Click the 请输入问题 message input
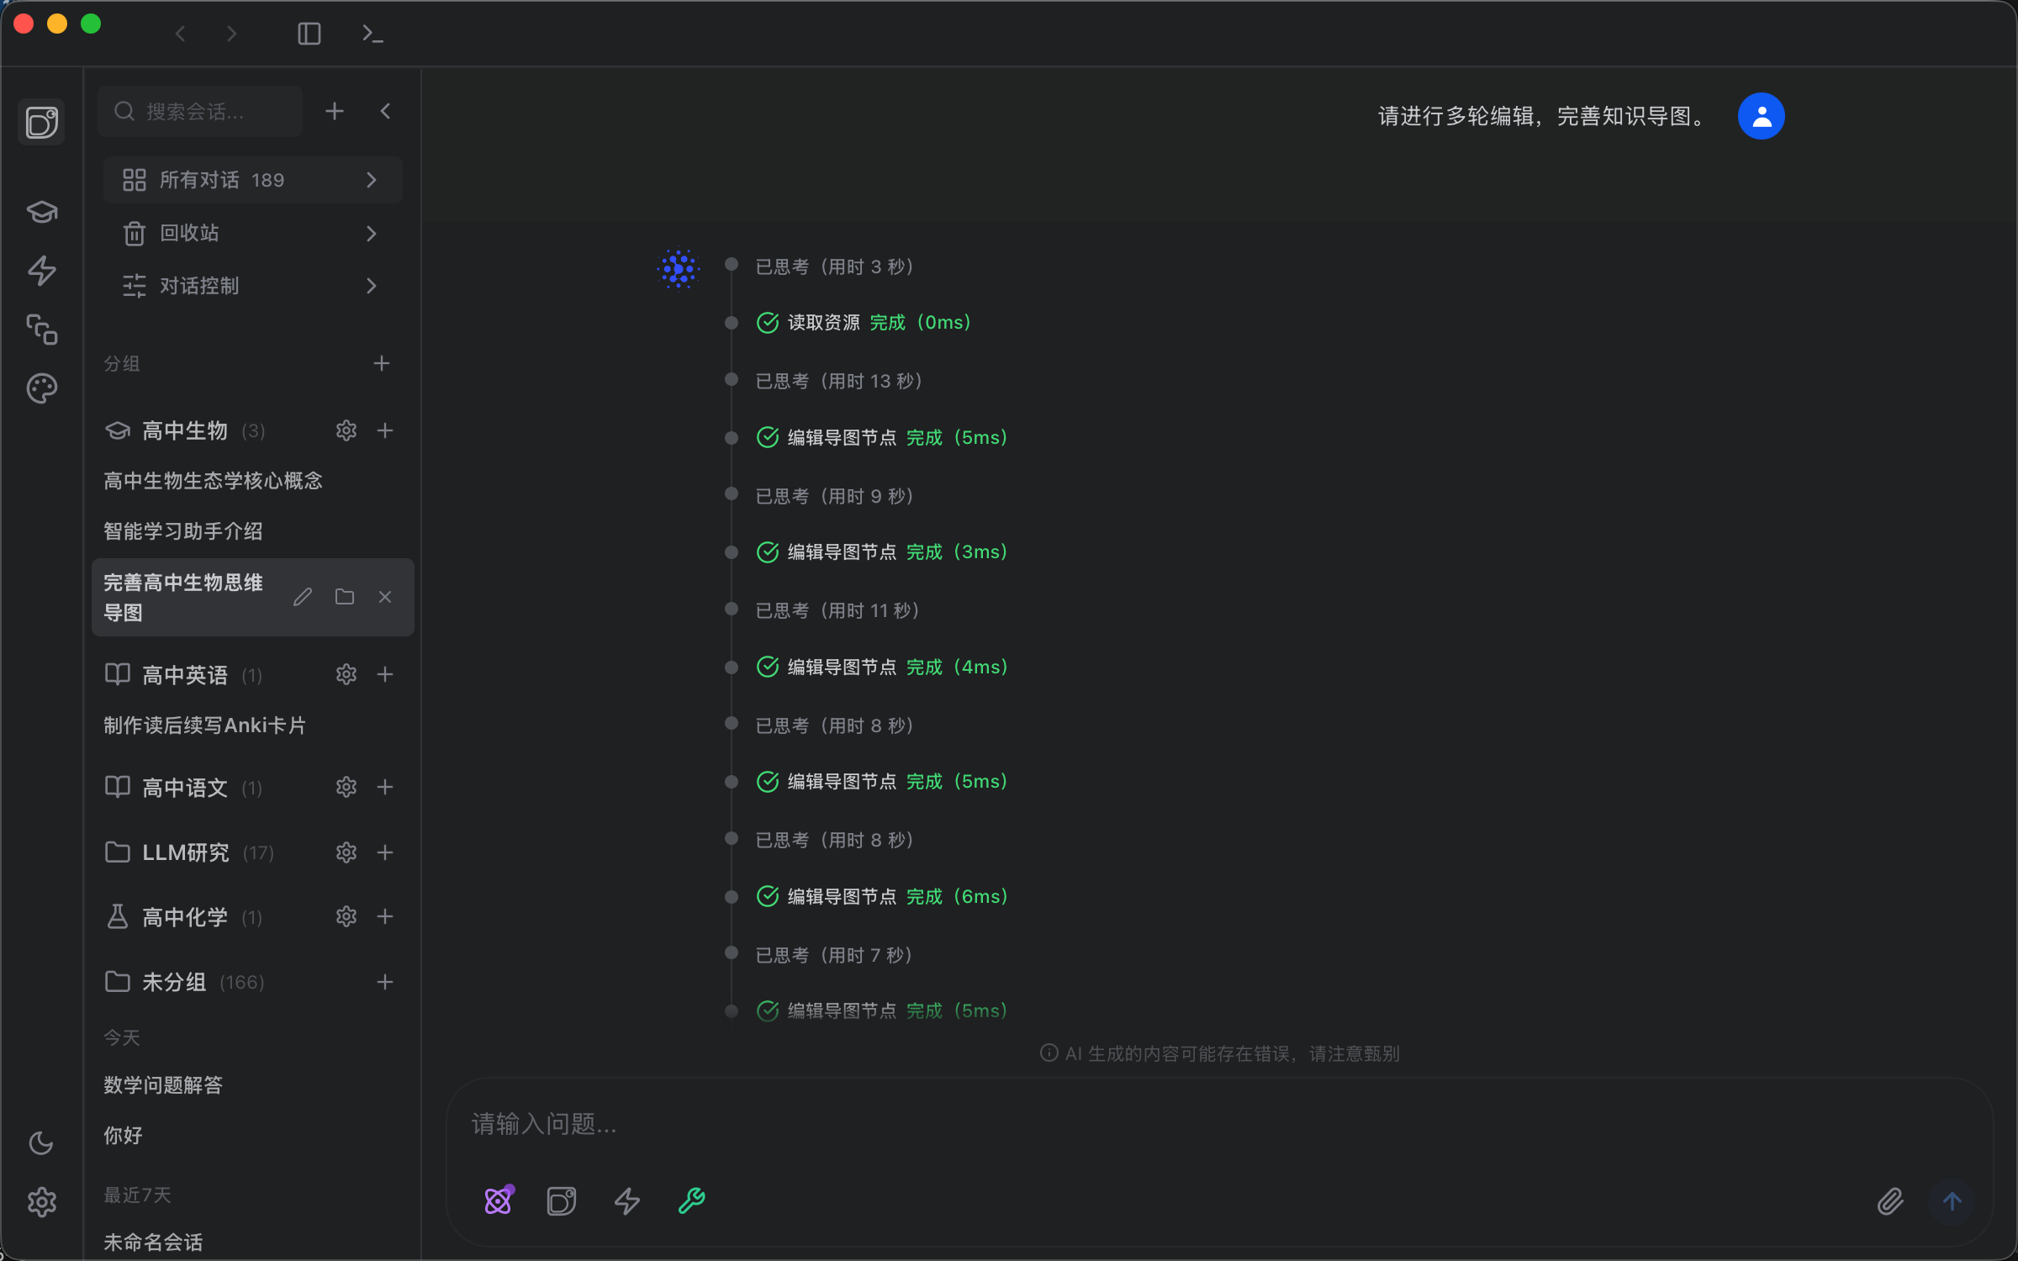 [1219, 1124]
